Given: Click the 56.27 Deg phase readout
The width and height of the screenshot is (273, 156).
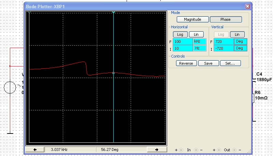Looking at the screenshot, I should tap(121, 150).
